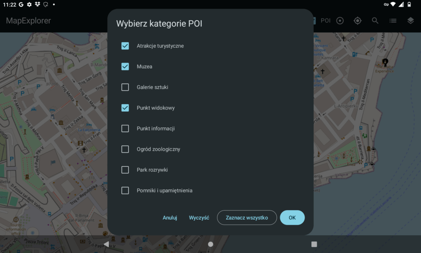
Task: Open the list menu icon
Action: [x=393, y=21]
